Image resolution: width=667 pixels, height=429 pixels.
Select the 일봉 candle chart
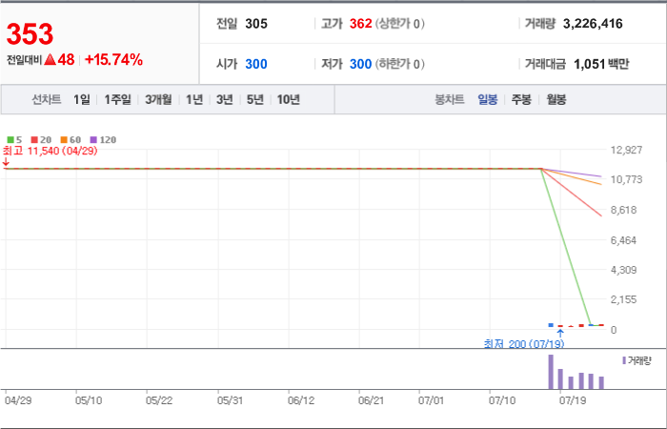[x=488, y=100]
